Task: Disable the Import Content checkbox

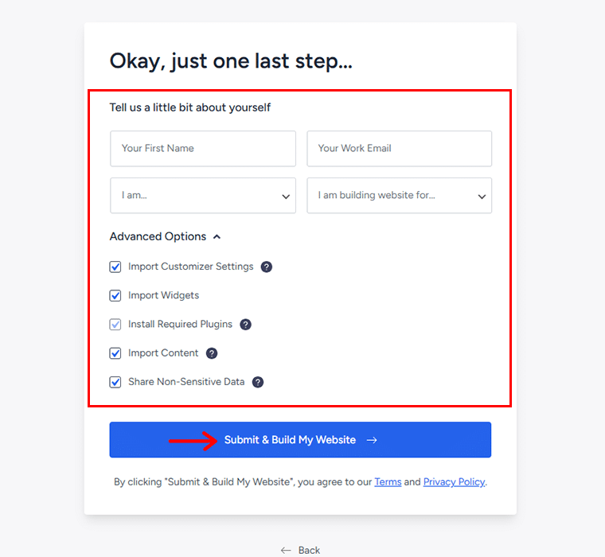Action: (115, 353)
